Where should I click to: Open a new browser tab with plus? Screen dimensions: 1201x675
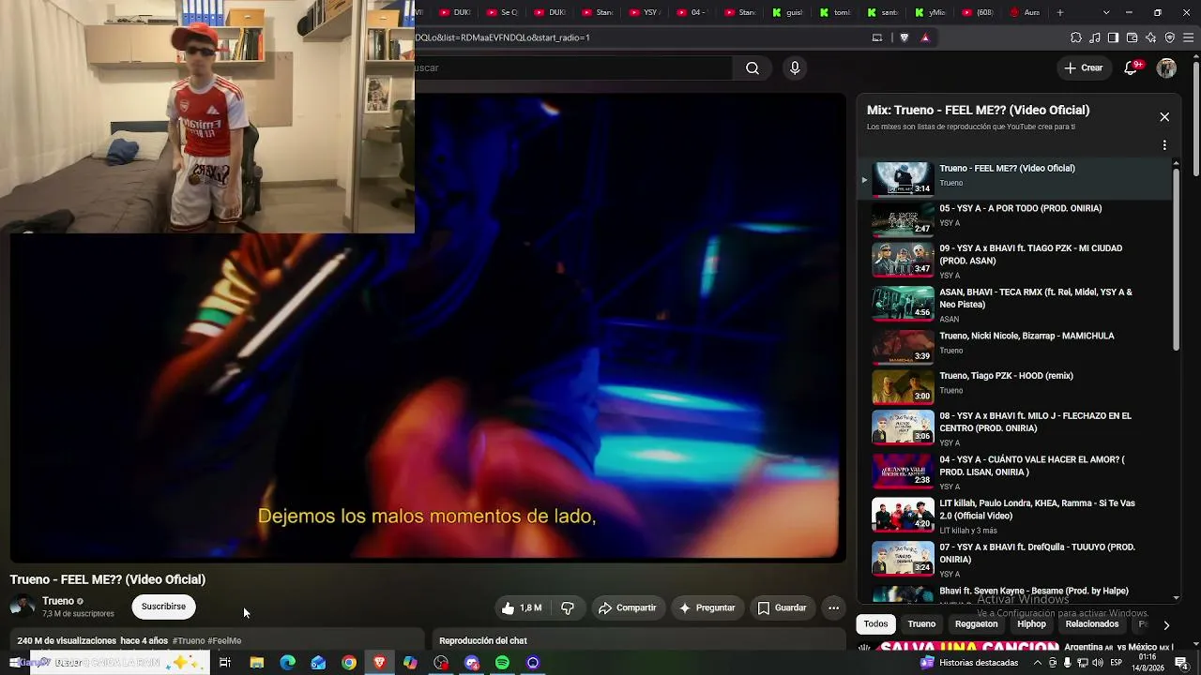pyautogui.click(x=1060, y=12)
